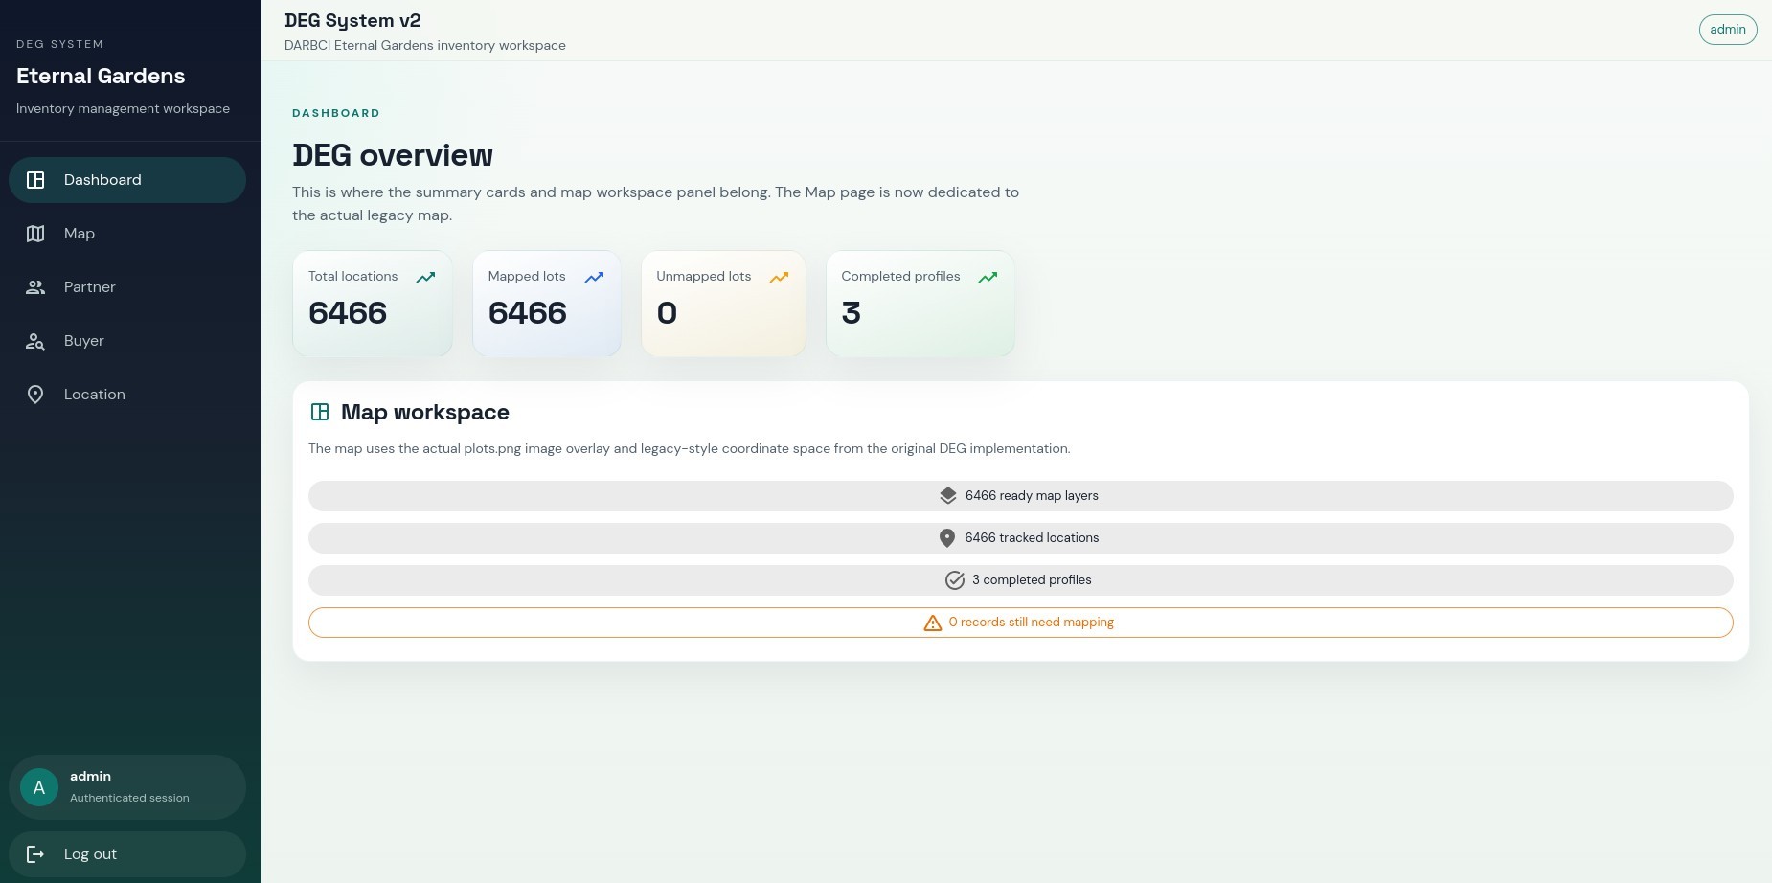Viewport: 1772px width, 883px height.
Task: Click the 'DEG overview' heading
Action: tap(393, 155)
